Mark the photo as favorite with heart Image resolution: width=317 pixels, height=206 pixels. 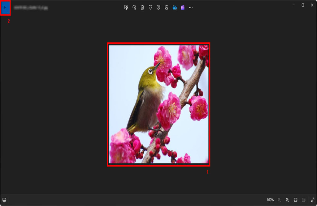point(150,7)
